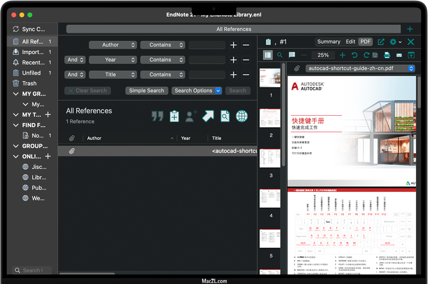Switch to the Summary tab
Viewport: 428px width, 284px height.
click(328, 42)
